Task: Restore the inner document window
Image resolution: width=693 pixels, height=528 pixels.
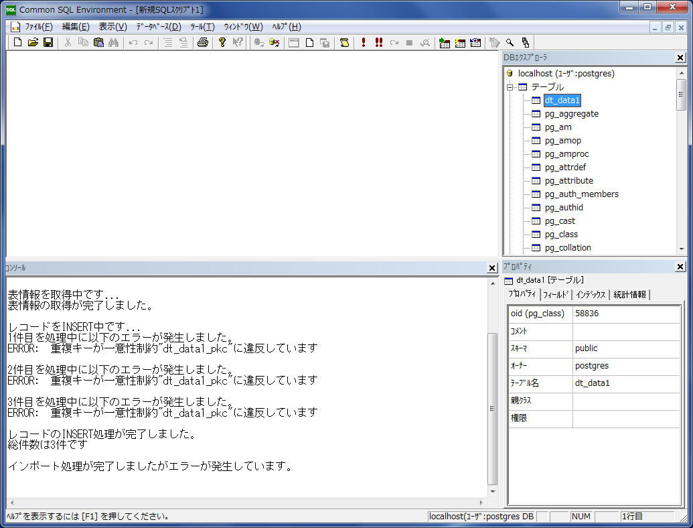Action: [x=668, y=27]
